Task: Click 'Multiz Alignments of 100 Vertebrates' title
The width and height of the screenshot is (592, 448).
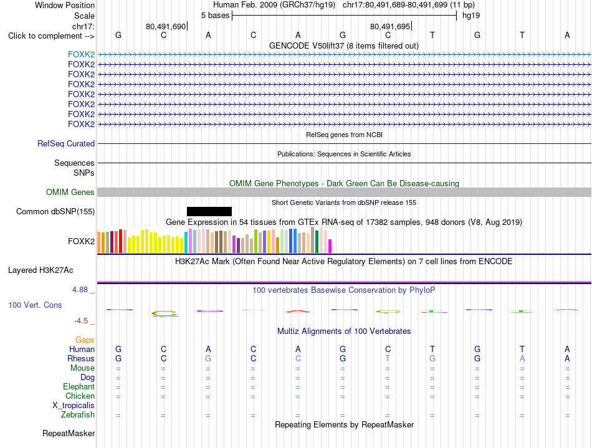Action: click(344, 331)
